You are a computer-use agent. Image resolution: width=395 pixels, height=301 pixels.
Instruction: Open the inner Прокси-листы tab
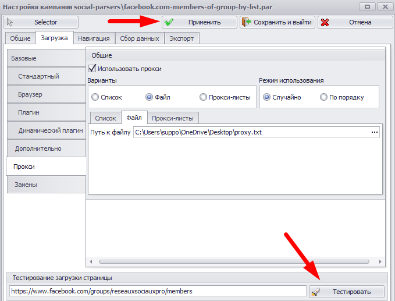[x=173, y=118]
